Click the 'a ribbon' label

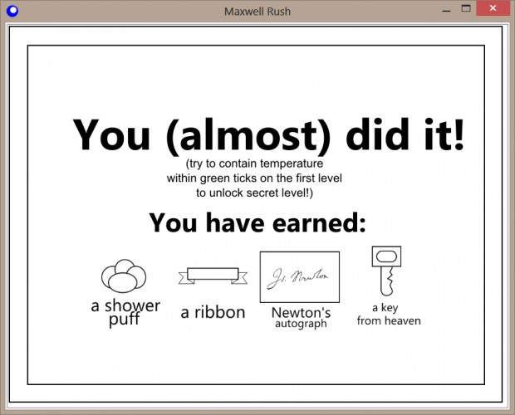(213, 312)
